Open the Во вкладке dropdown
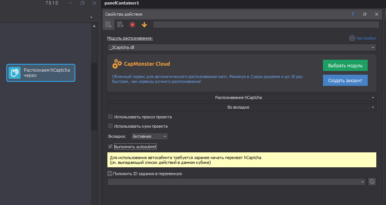 tap(242, 107)
